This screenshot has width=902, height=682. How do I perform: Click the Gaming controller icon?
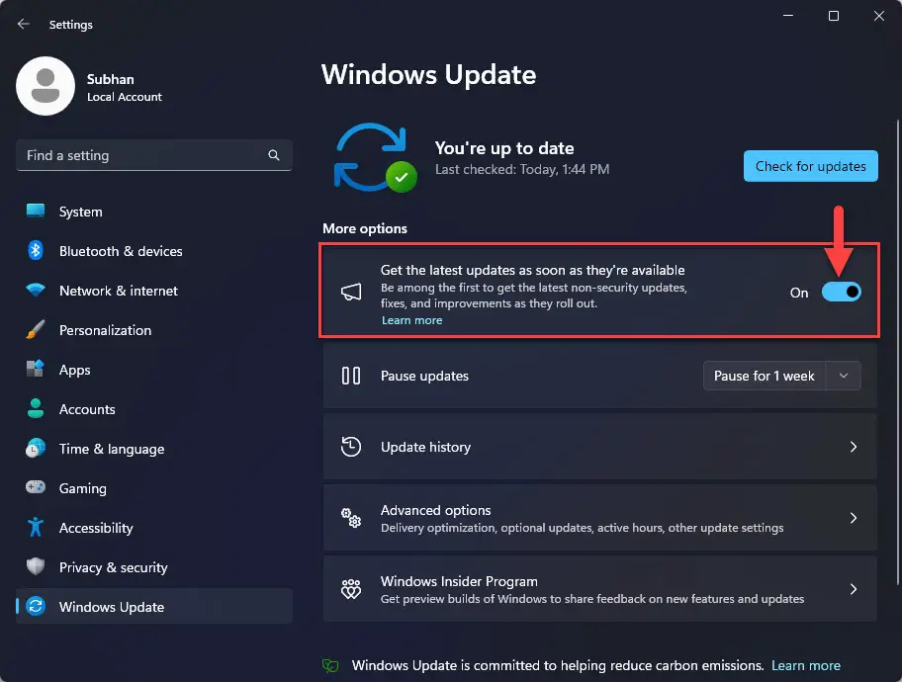pos(36,487)
